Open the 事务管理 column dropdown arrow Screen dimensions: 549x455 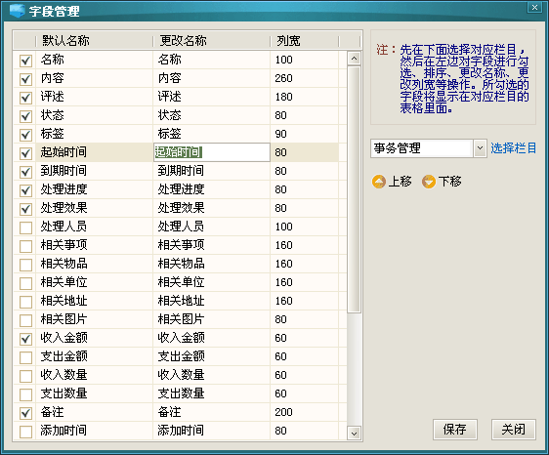click(480, 148)
